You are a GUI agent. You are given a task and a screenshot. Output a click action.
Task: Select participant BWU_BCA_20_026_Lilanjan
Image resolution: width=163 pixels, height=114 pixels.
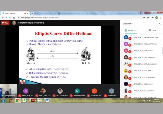coord(142,84)
